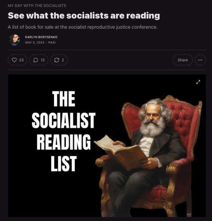Click the comment count number 12
The width and height of the screenshot is (212, 221).
(43, 60)
